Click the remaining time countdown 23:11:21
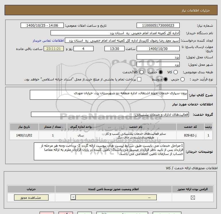 [x=54, y=49]
